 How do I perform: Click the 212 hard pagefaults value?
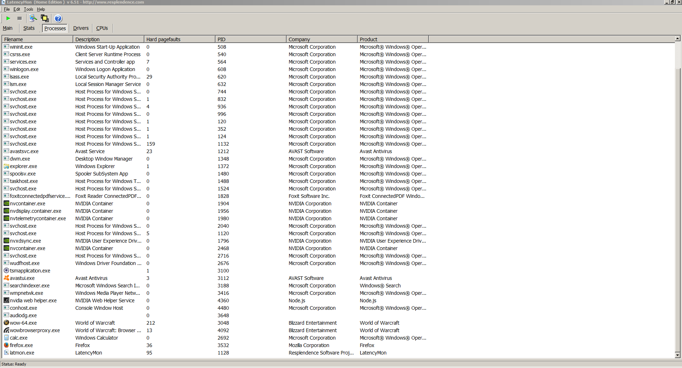tap(151, 323)
